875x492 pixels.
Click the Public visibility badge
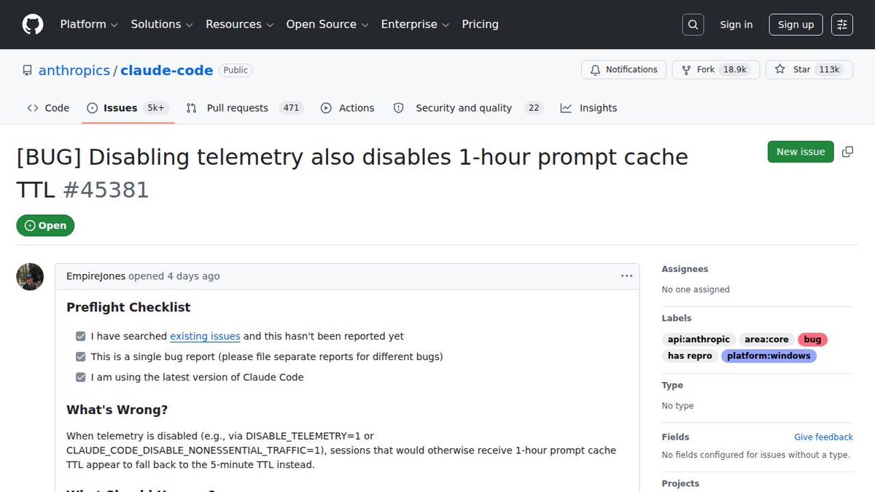[236, 71]
